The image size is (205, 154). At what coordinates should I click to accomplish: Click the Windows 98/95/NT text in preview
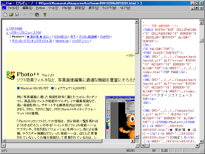tap(34, 88)
